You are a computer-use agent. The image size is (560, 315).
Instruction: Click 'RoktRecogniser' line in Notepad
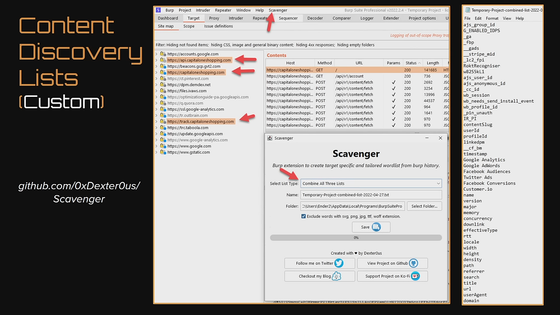point(482,66)
